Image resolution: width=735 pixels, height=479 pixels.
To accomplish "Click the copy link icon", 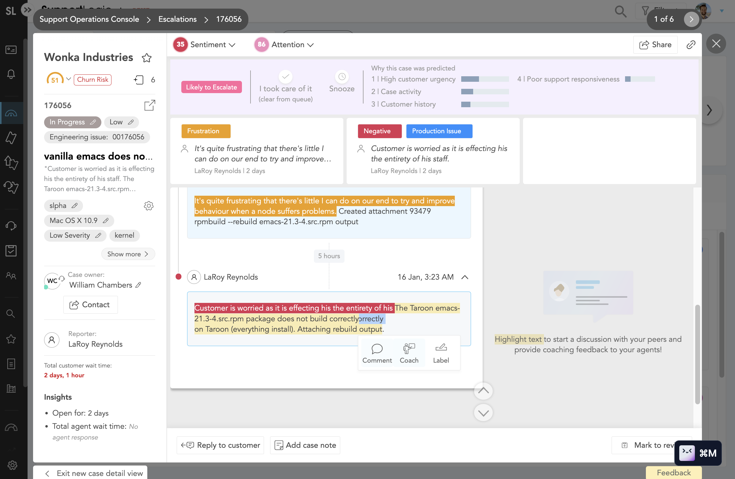I will 691,44.
